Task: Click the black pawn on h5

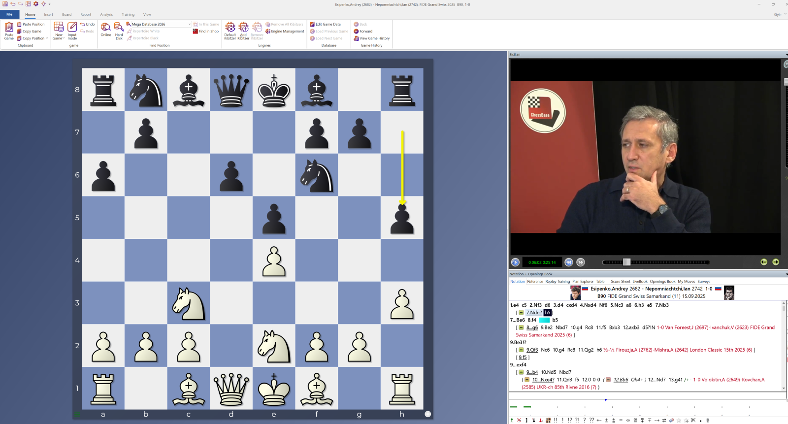Action: click(402, 219)
